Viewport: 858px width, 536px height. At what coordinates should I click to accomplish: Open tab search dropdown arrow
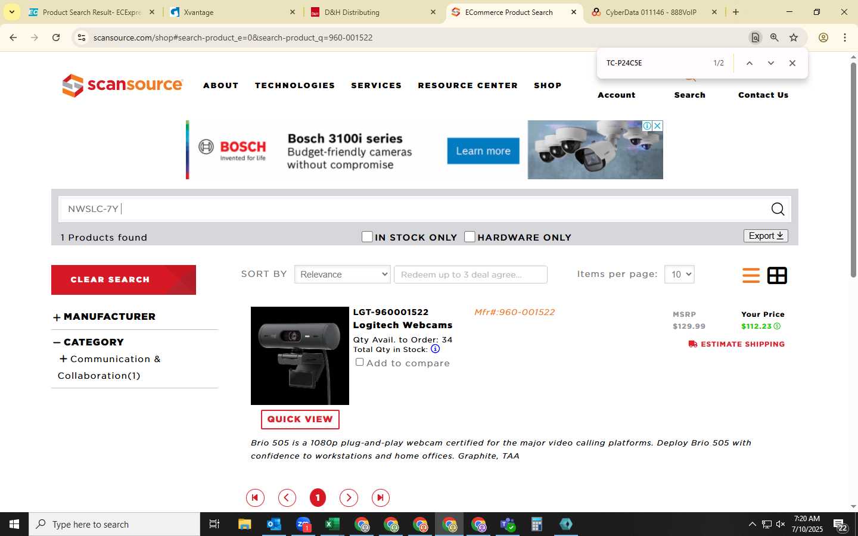pyautogui.click(x=11, y=12)
